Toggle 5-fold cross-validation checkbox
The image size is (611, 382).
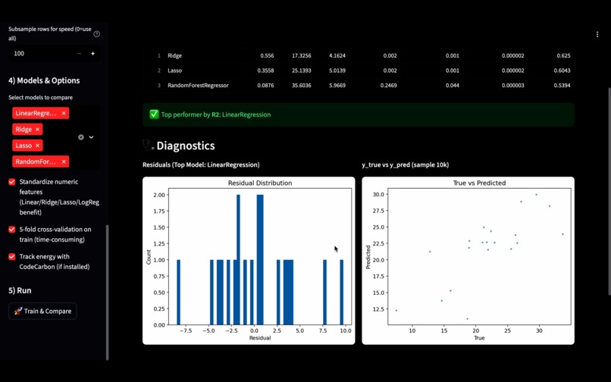tap(12, 229)
